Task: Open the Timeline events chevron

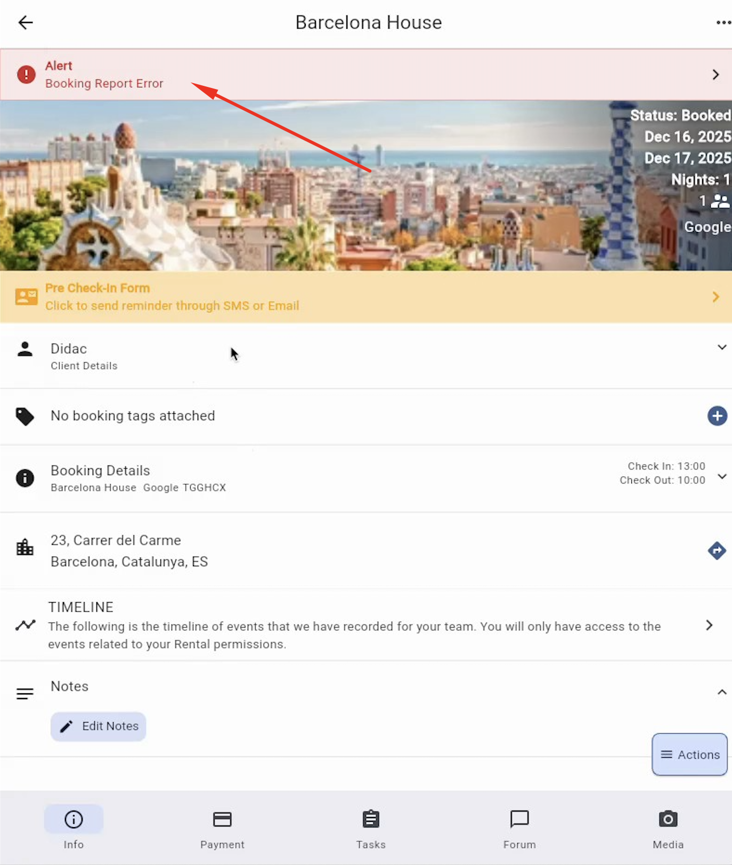Action: coord(709,625)
